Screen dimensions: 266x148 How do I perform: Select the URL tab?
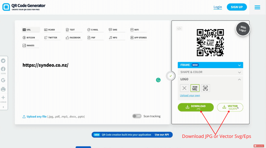point(31,30)
